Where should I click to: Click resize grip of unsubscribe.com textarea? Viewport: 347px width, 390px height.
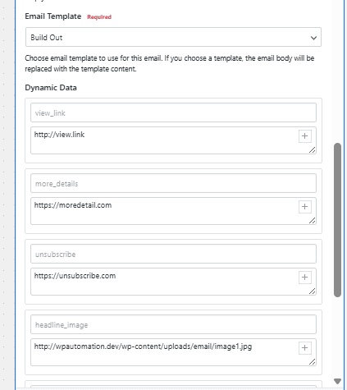pyautogui.click(x=312, y=291)
